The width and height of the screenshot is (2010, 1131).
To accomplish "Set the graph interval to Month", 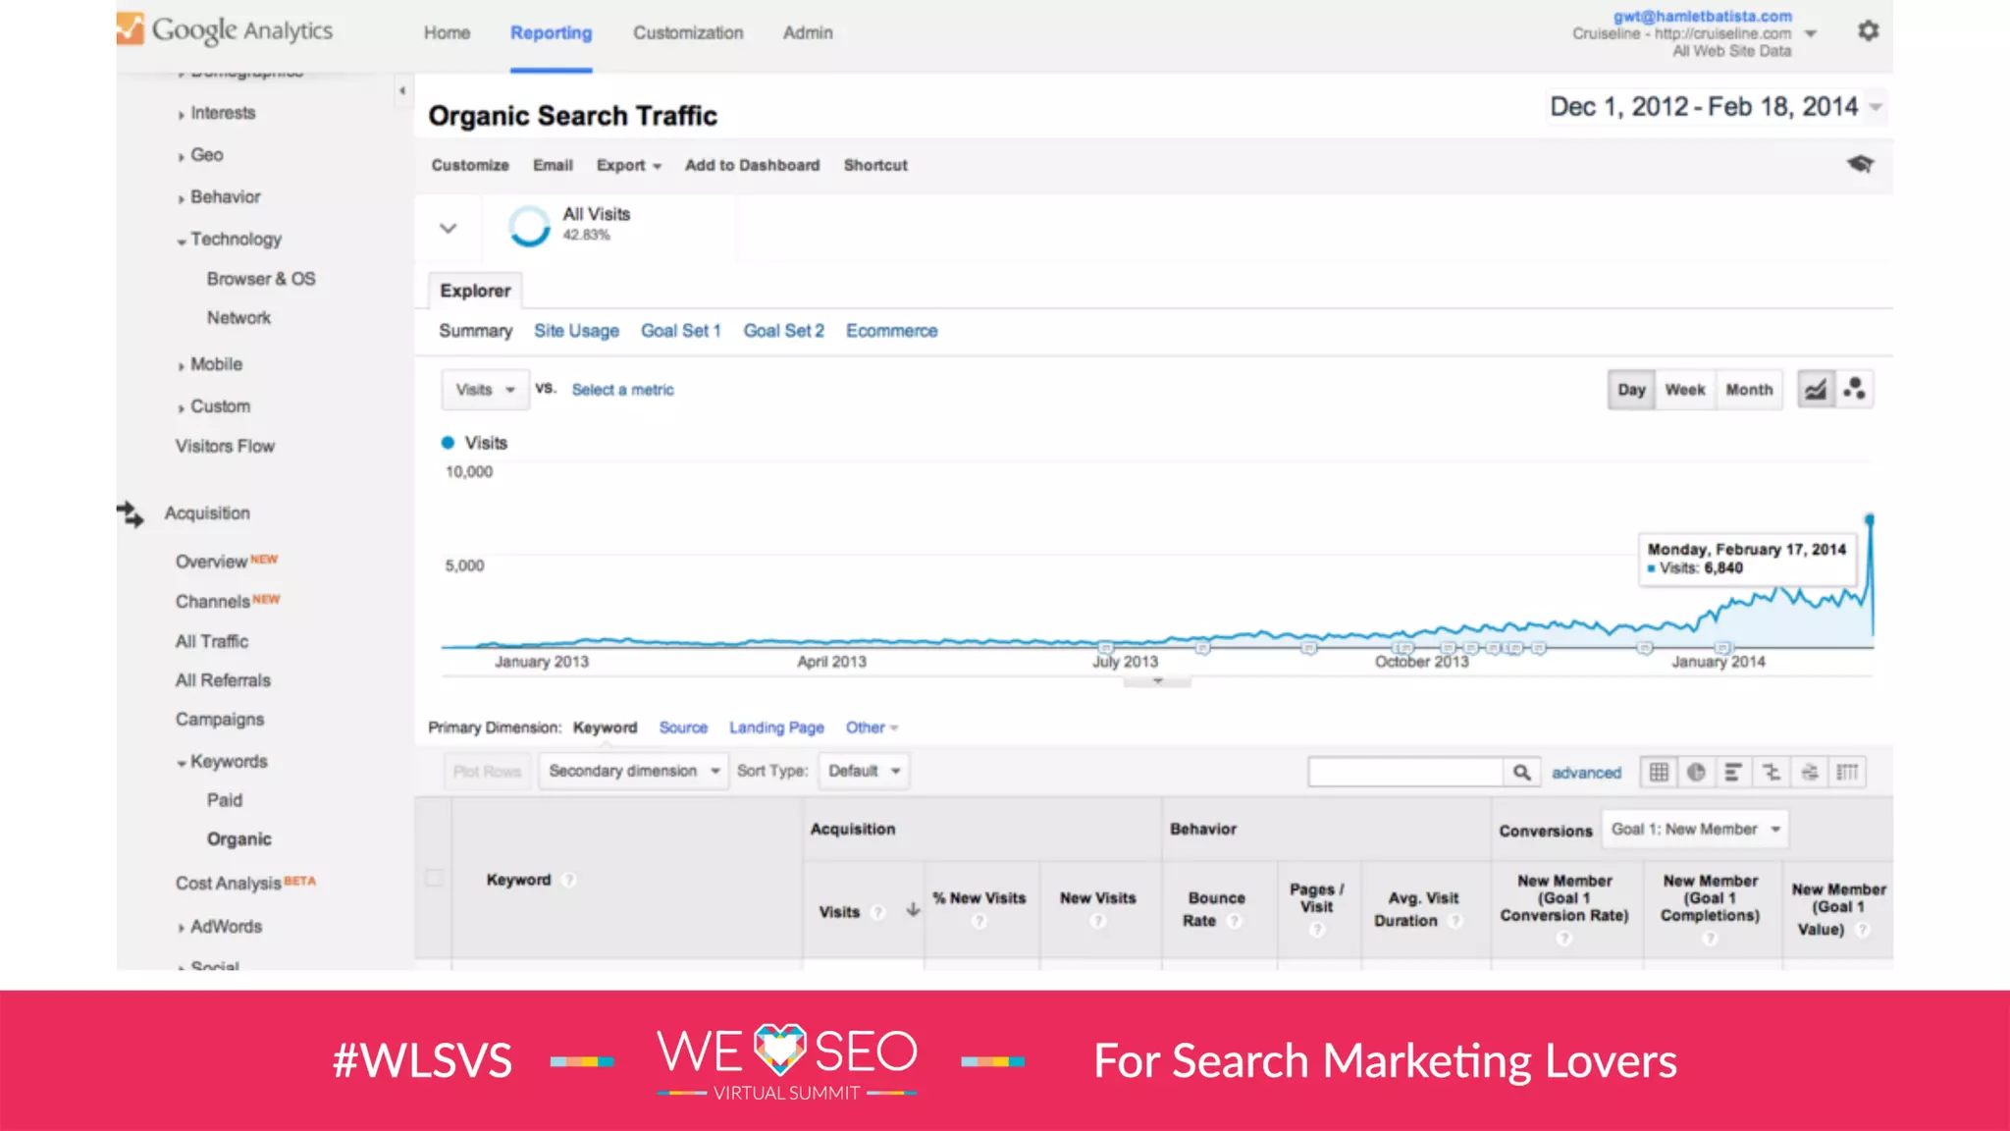I will 1749,390.
